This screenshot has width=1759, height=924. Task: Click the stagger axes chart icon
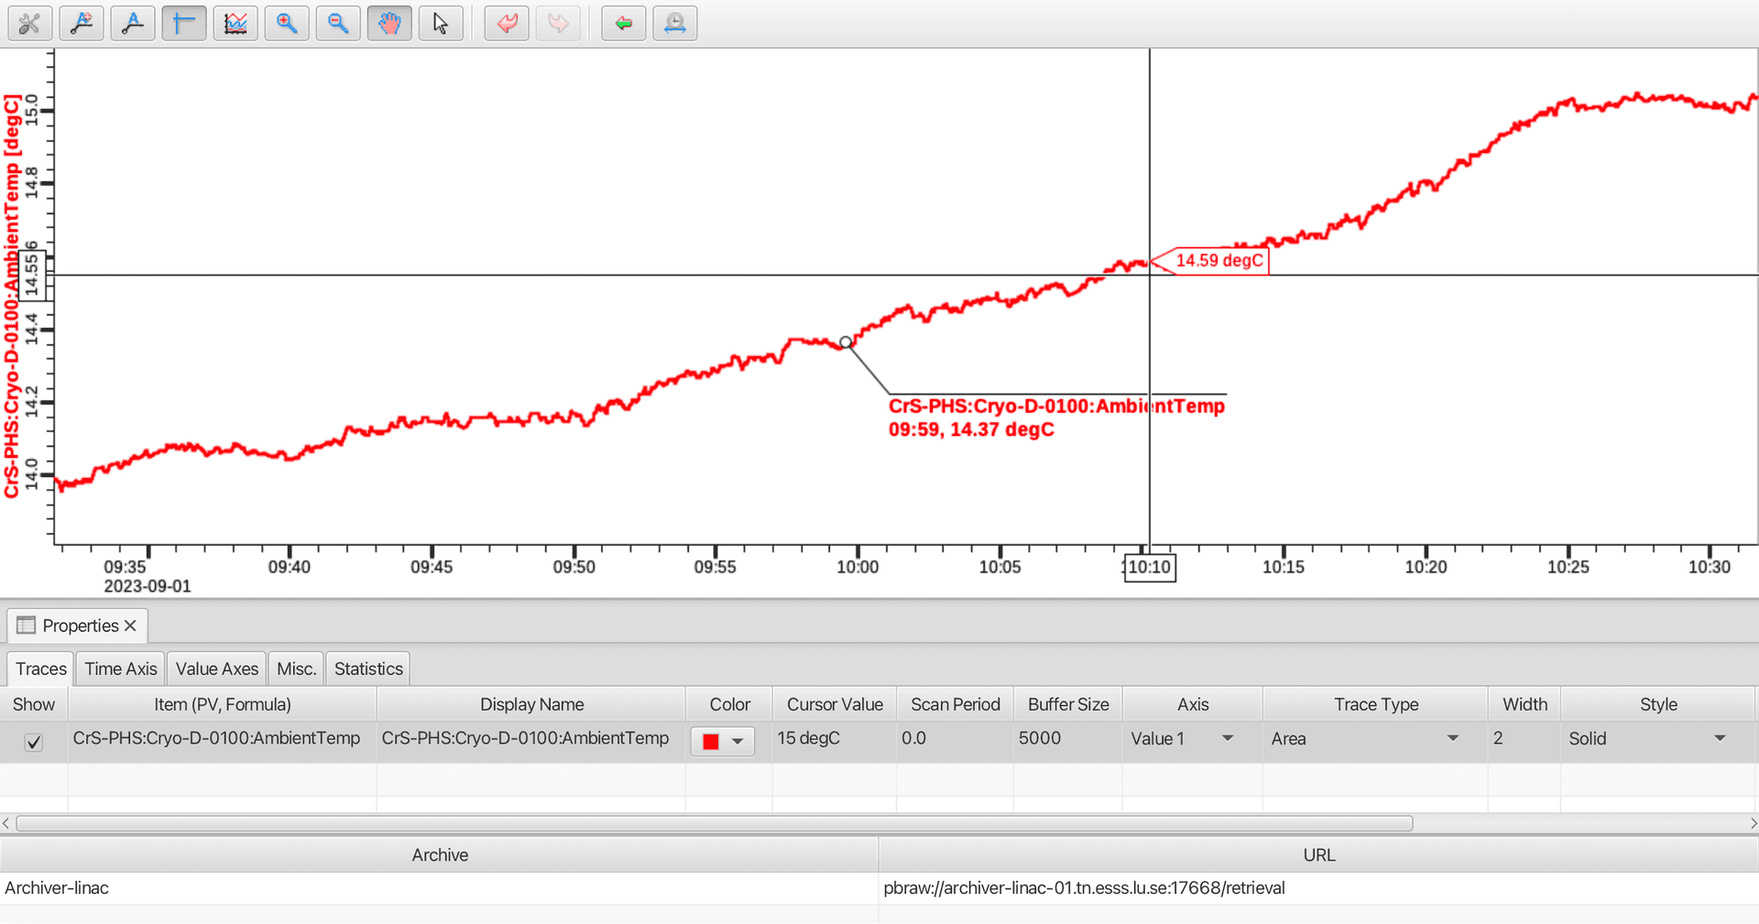click(x=235, y=23)
